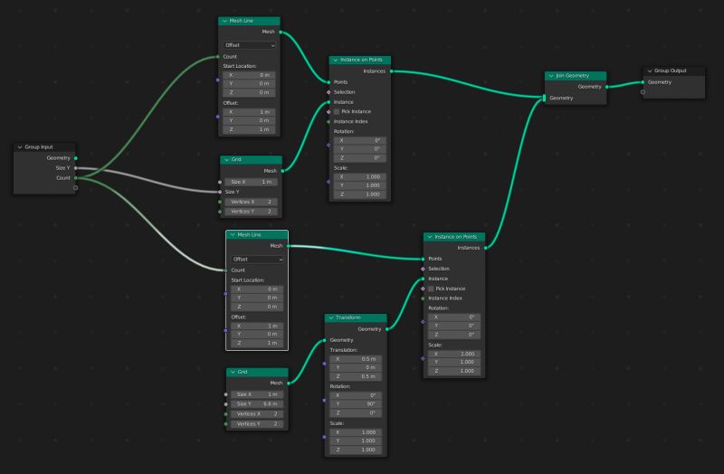
Task: Open the Offset mode dropdown in upper Mesh Line
Action: (250, 45)
